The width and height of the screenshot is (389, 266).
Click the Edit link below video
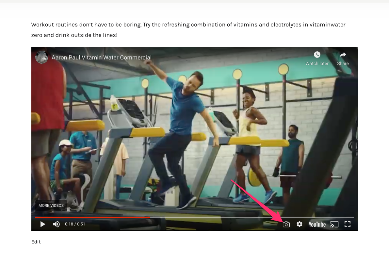pos(36,242)
